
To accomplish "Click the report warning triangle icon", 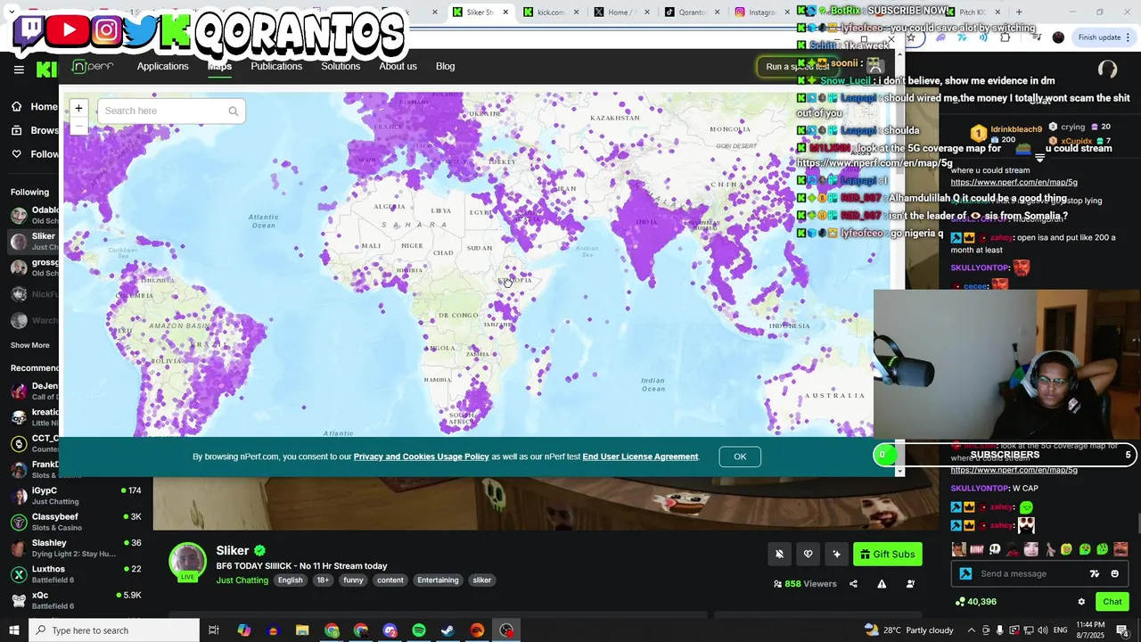I will (x=882, y=584).
